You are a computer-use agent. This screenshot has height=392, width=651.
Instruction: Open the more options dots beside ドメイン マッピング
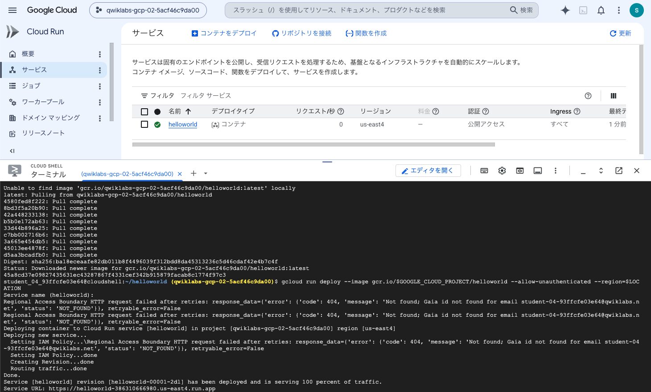point(100,118)
